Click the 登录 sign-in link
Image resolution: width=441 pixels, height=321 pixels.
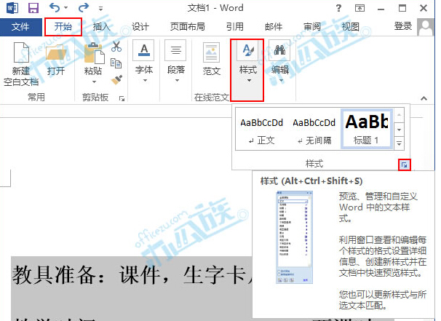402,26
